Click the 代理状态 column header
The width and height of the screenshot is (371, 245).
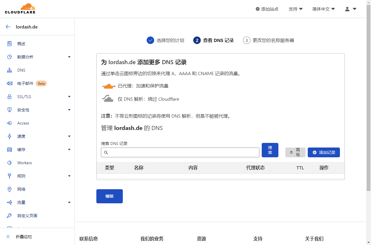click(255, 168)
